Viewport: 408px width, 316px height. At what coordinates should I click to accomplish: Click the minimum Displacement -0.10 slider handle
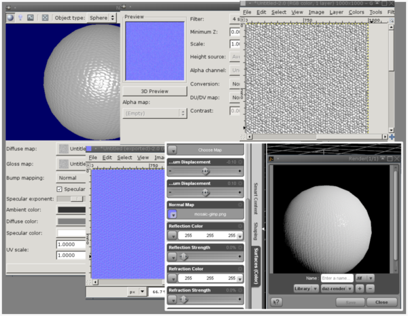(205, 171)
